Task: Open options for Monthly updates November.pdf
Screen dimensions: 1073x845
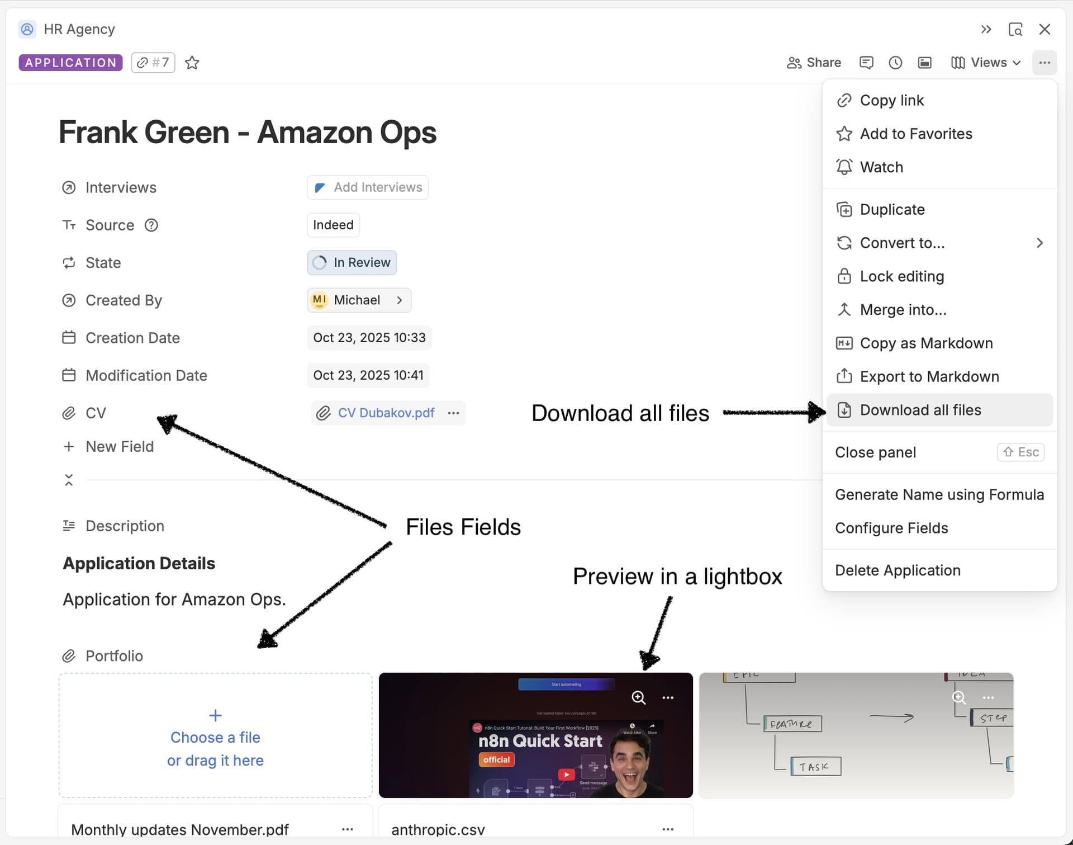Action: point(348,830)
